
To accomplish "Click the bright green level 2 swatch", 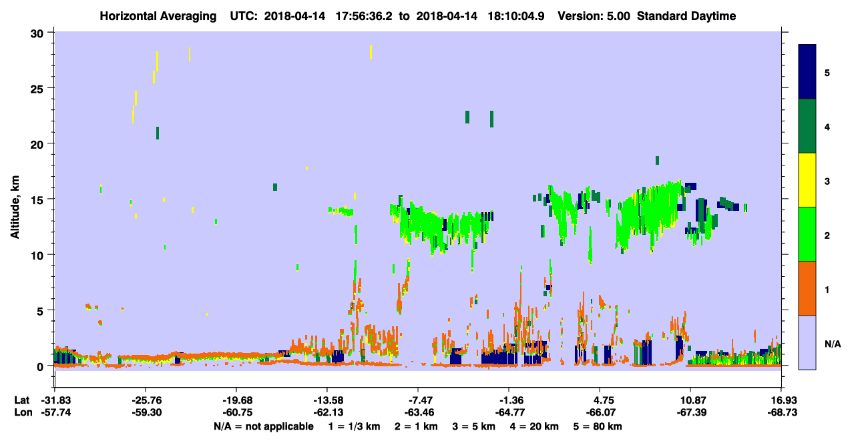I will (807, 234).
